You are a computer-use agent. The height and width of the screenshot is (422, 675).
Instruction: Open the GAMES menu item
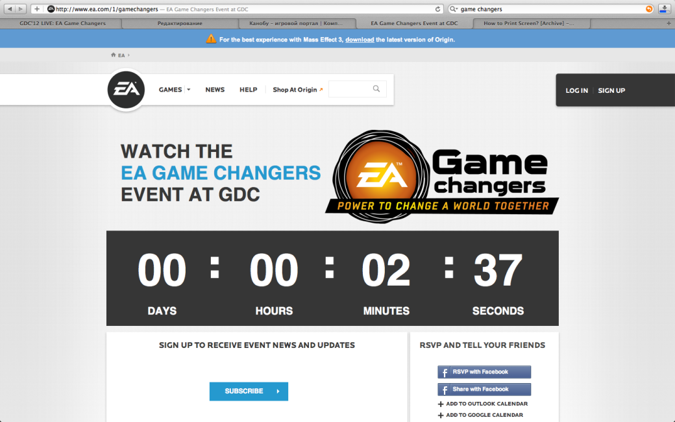171,90
